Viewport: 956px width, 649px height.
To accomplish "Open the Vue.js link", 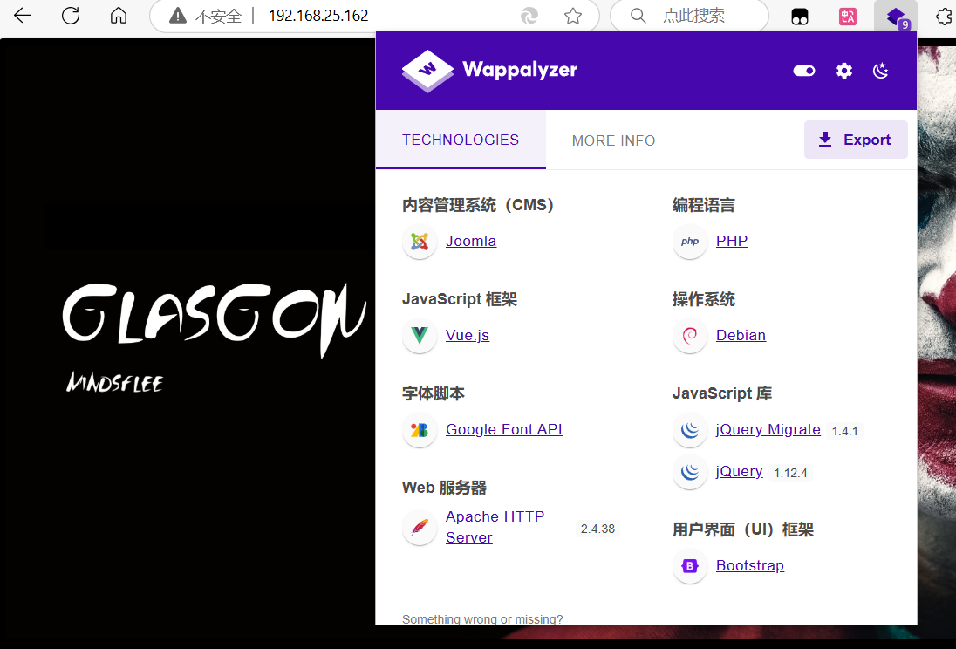I will [x=467, y=336].
